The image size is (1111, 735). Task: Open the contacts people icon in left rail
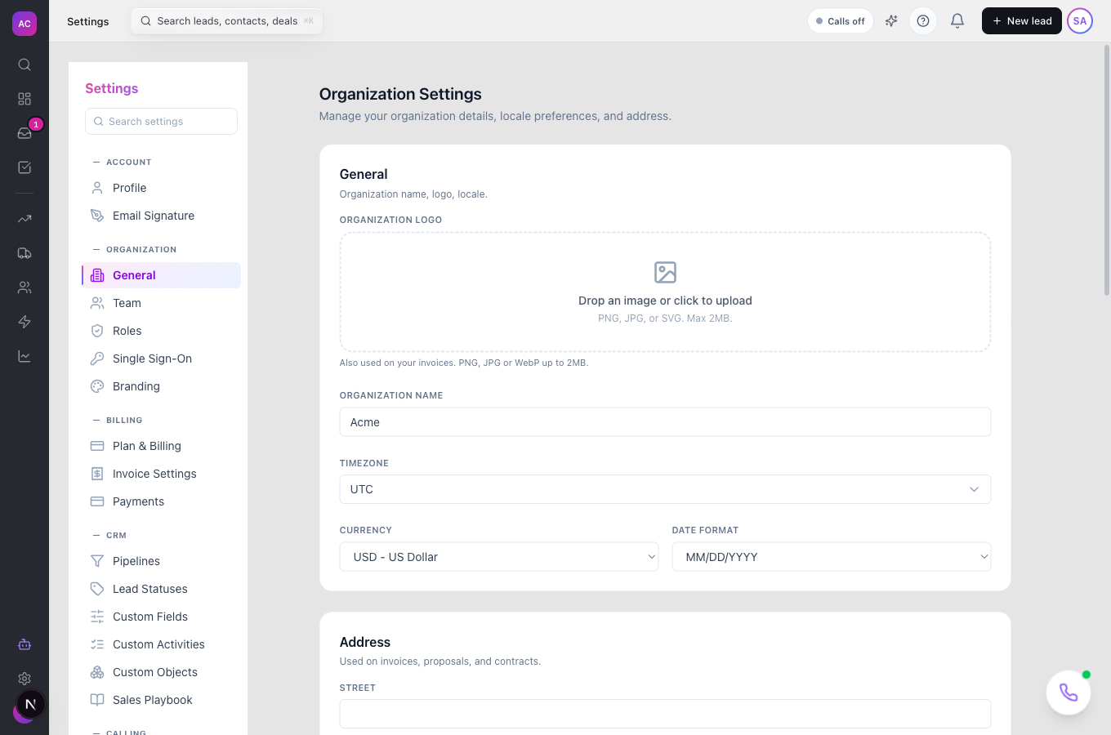(25, 287)
